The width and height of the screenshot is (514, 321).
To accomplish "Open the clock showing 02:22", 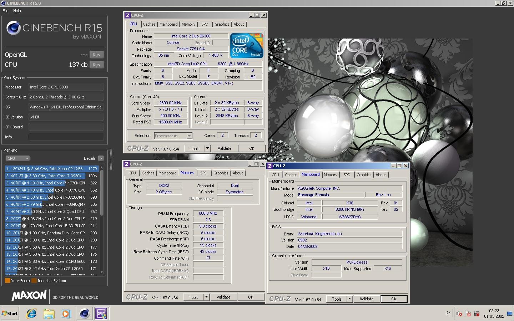I will pyautogui.click(x=494, y=314).
